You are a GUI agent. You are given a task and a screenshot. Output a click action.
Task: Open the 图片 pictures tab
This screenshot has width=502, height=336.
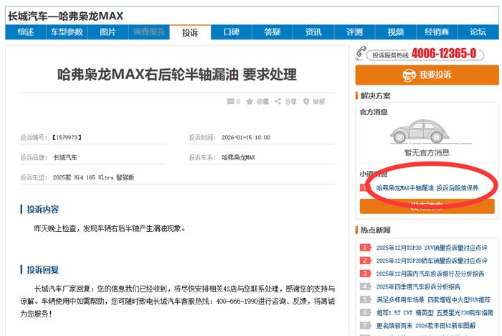[x=108, y=32]
